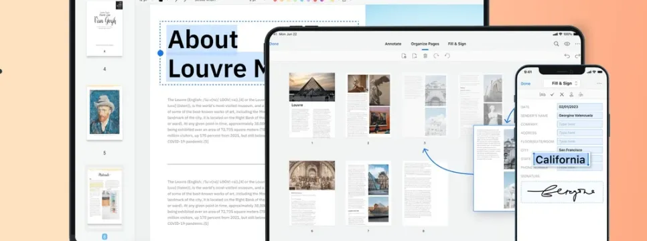Screen dimensions: 647x241
Task: Select page 2 thumbnail with statues
Action: tap(368, 105)
